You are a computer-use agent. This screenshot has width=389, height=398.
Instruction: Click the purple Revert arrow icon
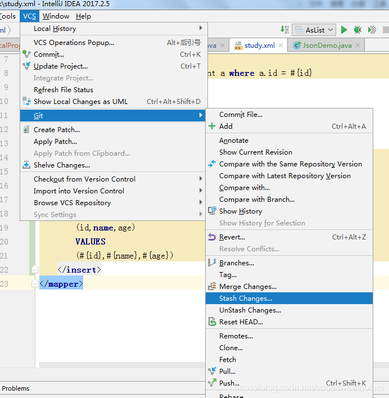pyautogui.click(x=212, y=237)
